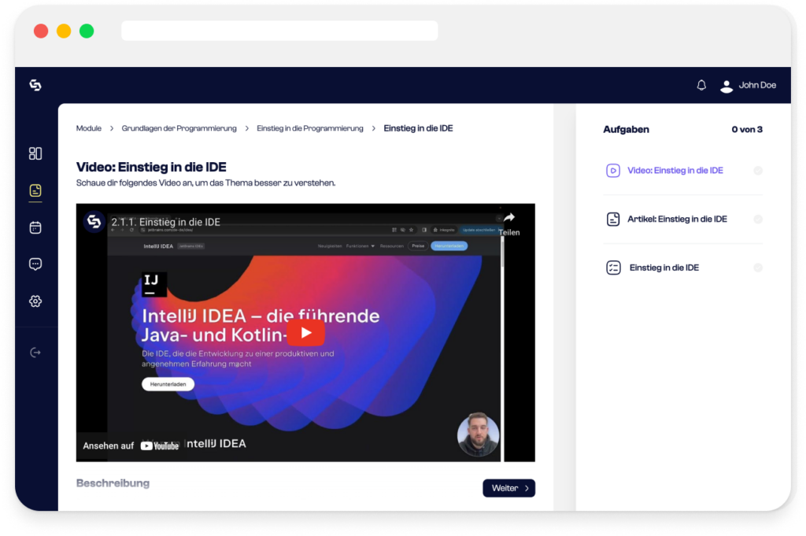Open the settings gear in sidebar
The height and width of the screenshot is (536, 806).
pos(35,301)
